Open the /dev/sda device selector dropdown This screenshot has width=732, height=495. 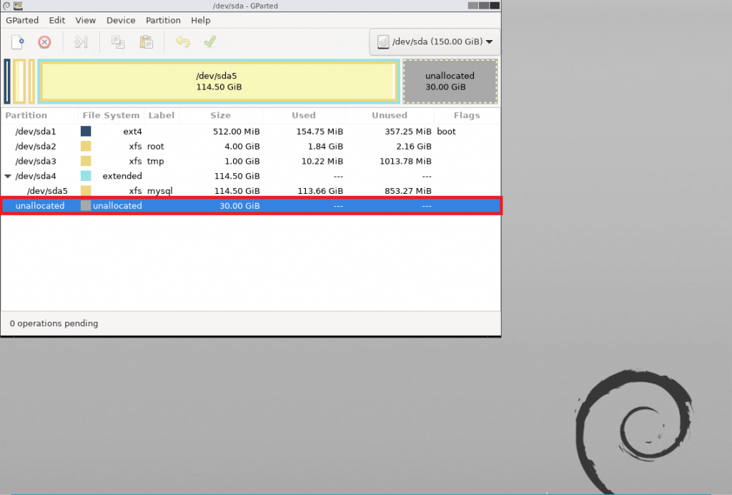point(435,42)
